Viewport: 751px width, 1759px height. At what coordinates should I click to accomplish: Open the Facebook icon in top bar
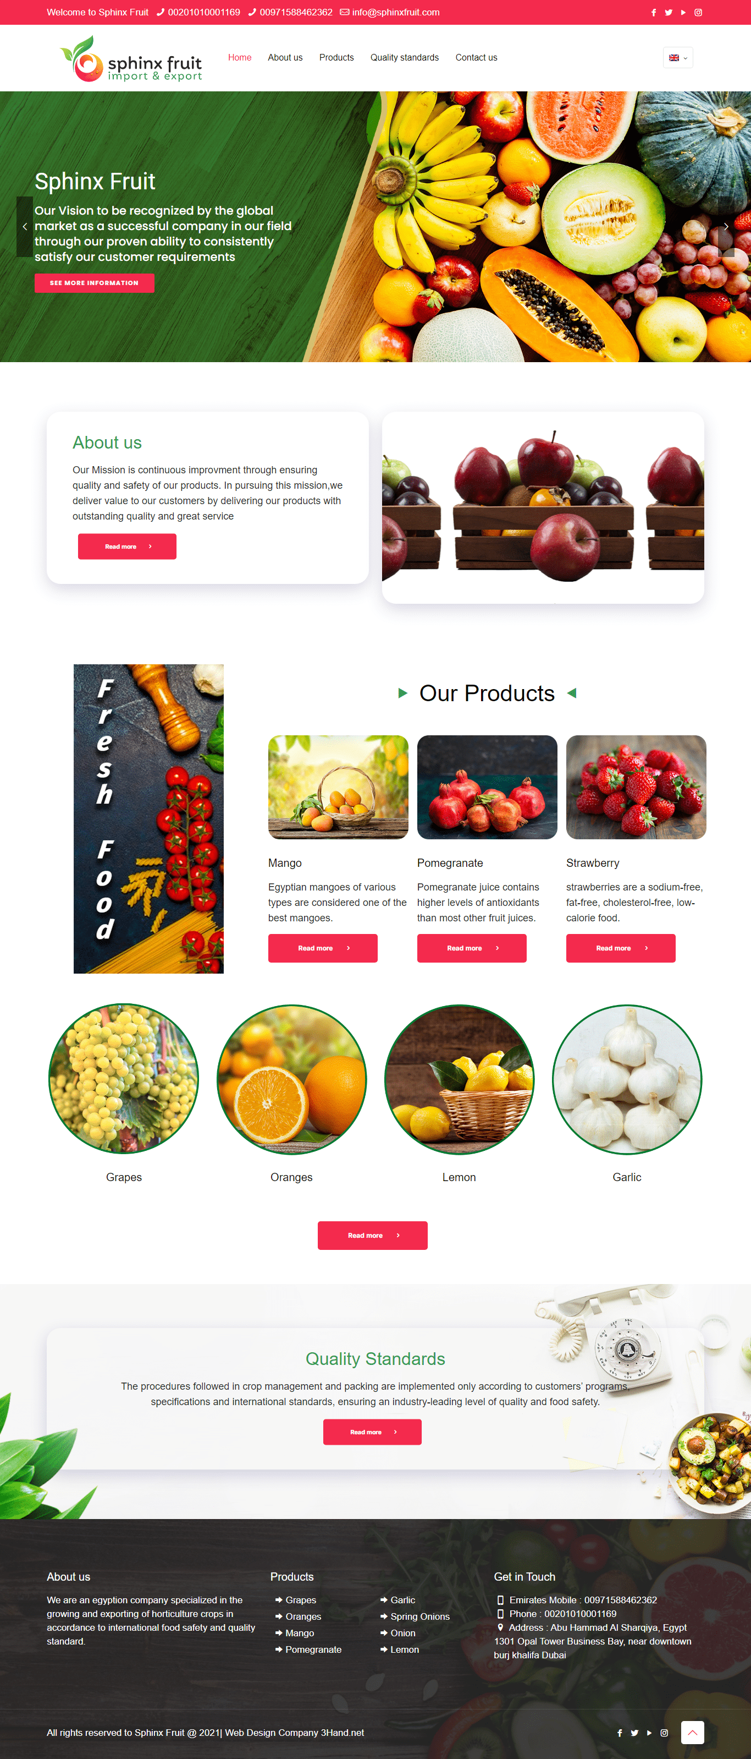(x=654, y=12)
